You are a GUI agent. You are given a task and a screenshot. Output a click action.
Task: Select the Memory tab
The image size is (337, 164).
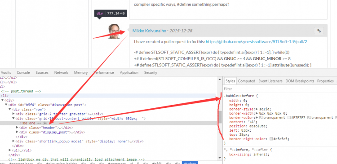[81, 73]
